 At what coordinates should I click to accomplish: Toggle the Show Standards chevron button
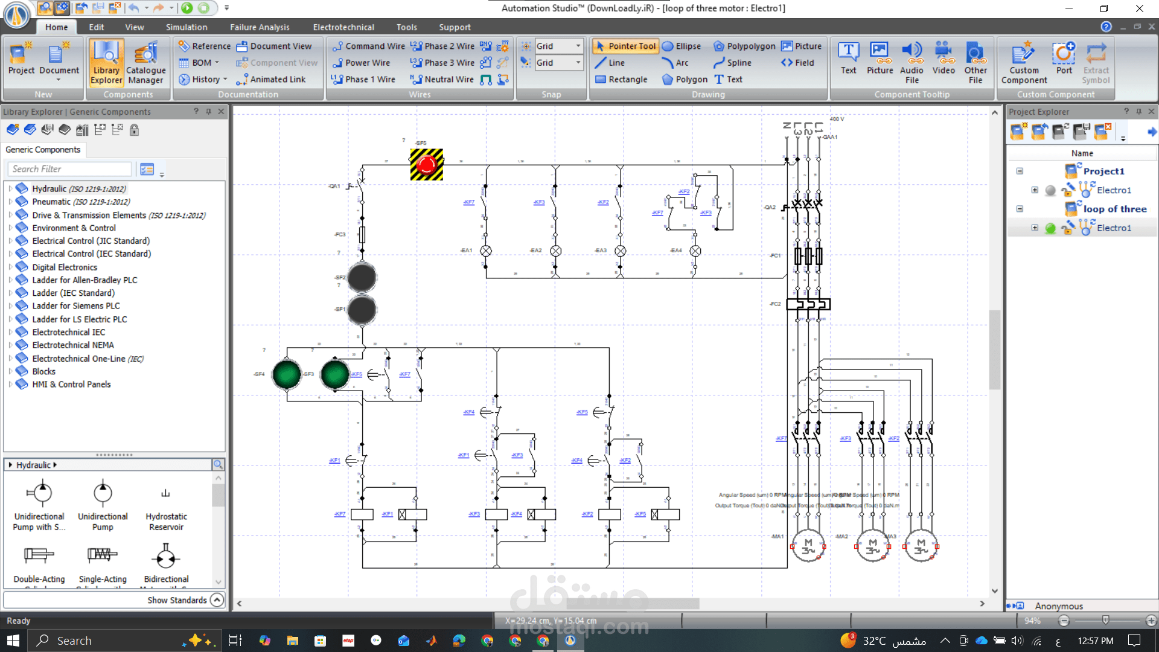click(x=217, y=600)
